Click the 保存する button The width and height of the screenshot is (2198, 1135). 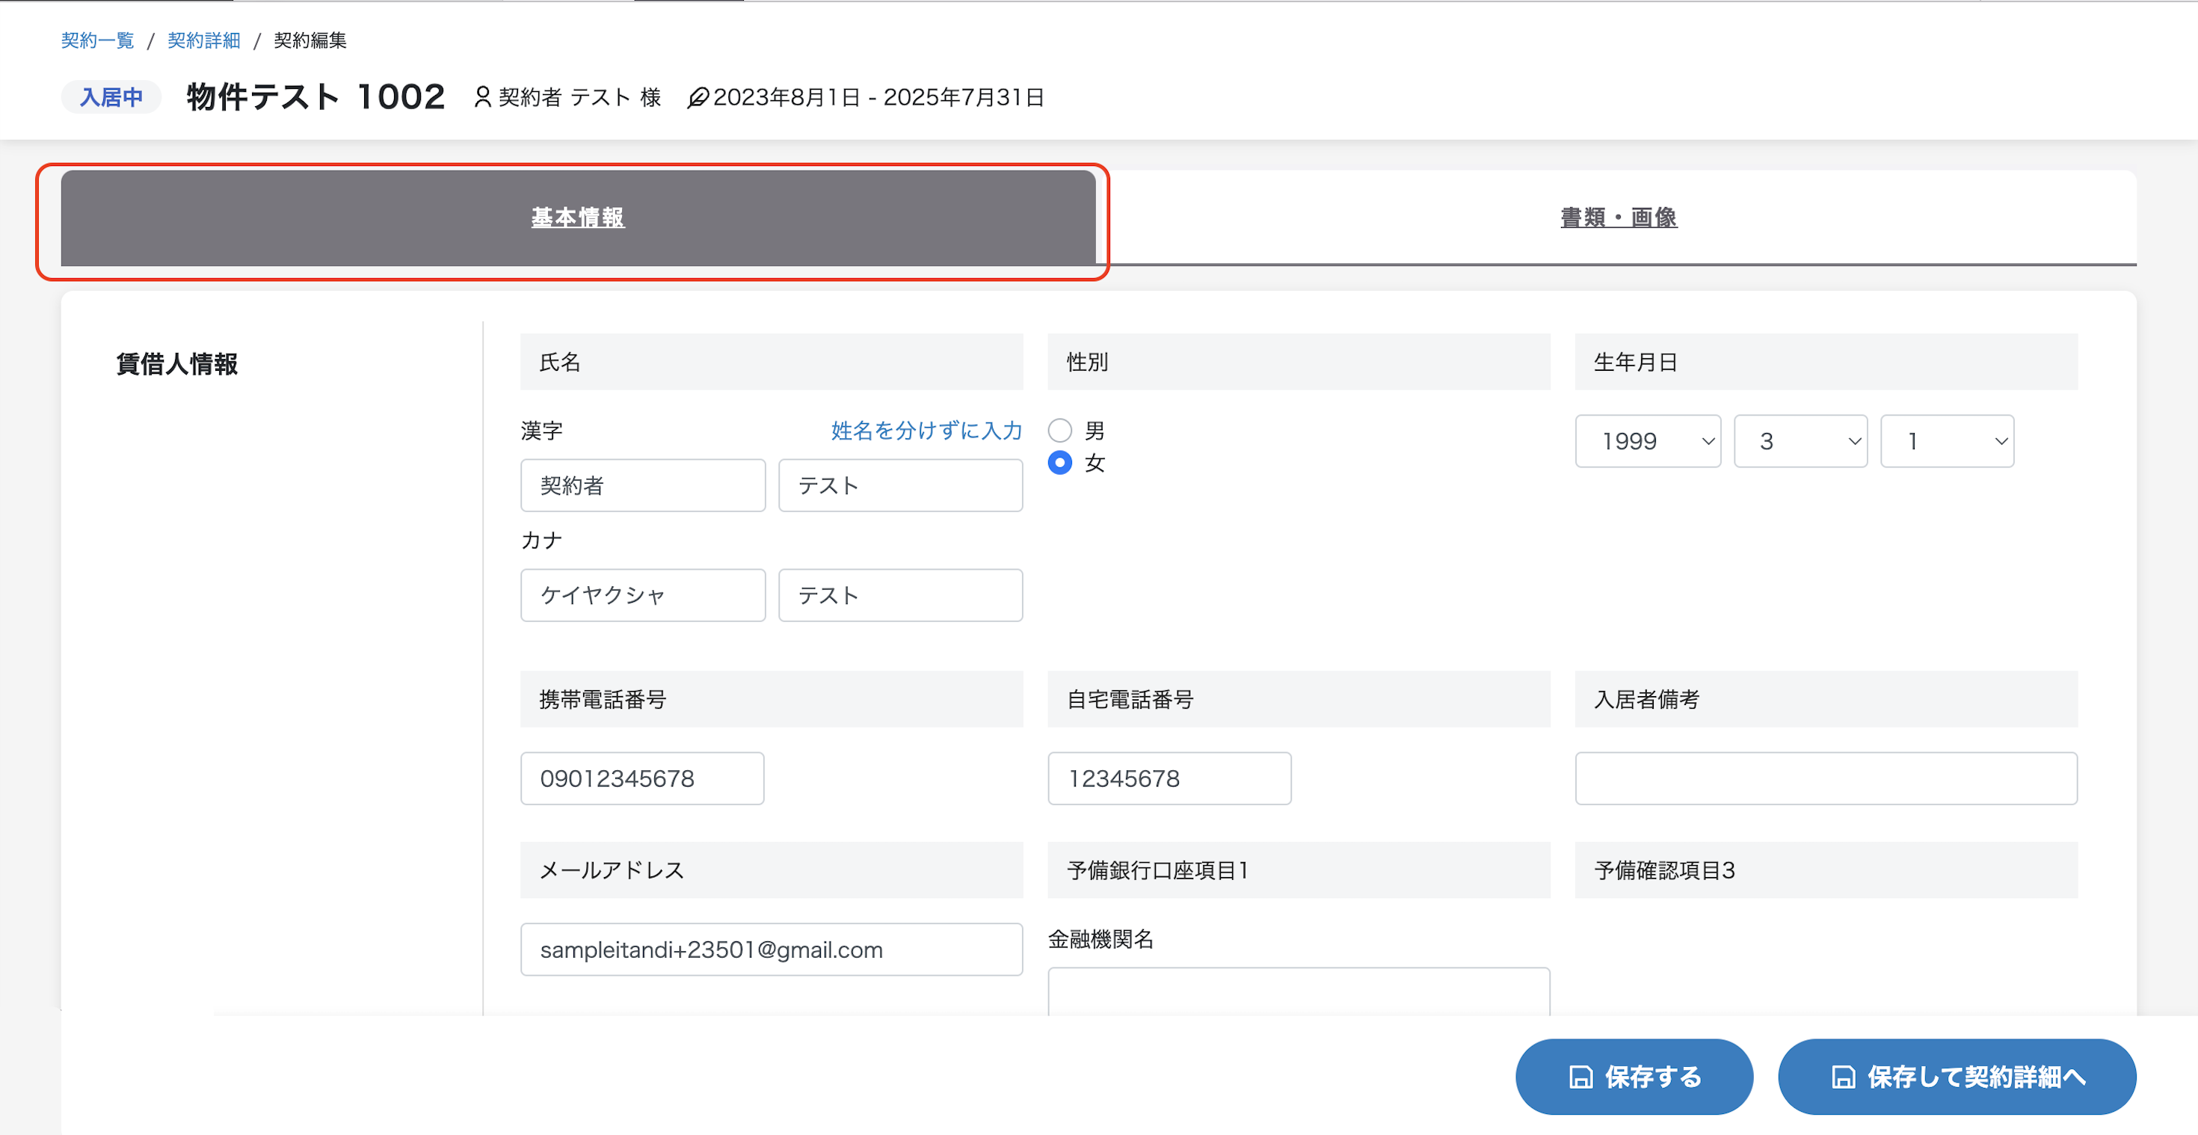[x=1634, y=1077]
